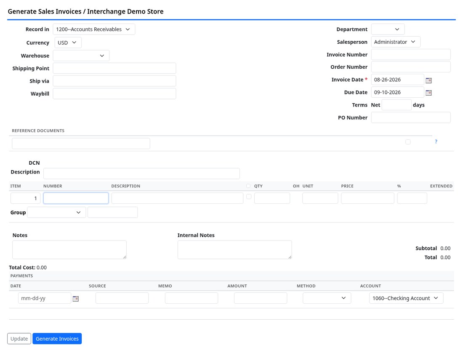
Task: Open the payment Account Checking dropdown
Action: pos(406,298)
